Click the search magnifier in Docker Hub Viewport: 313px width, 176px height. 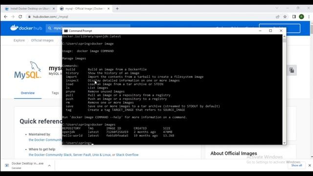point(50,28)
